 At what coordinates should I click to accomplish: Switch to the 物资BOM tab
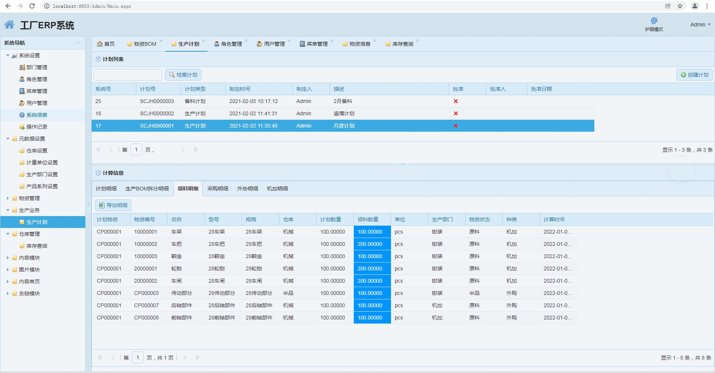point(142,44)
